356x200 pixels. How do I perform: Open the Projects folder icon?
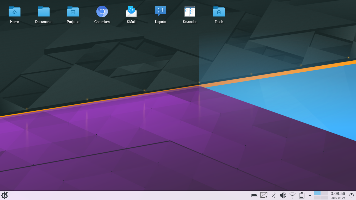point(73,11)
